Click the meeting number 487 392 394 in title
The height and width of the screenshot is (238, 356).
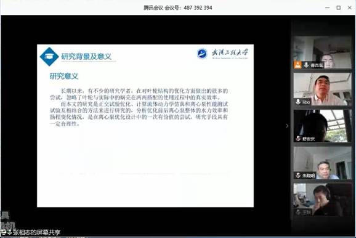(x=198, y=8)
